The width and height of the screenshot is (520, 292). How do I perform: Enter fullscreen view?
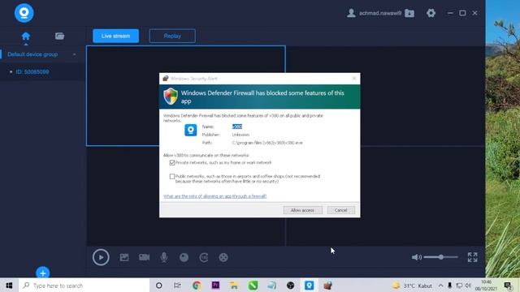point(472,257)
